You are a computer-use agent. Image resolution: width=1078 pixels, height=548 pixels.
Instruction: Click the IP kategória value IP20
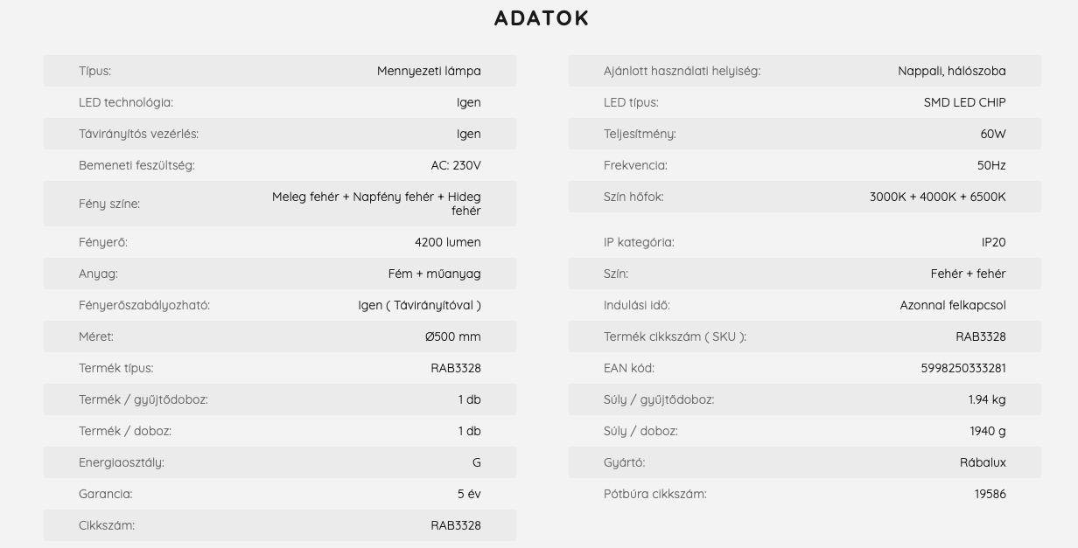click(994, 242)
